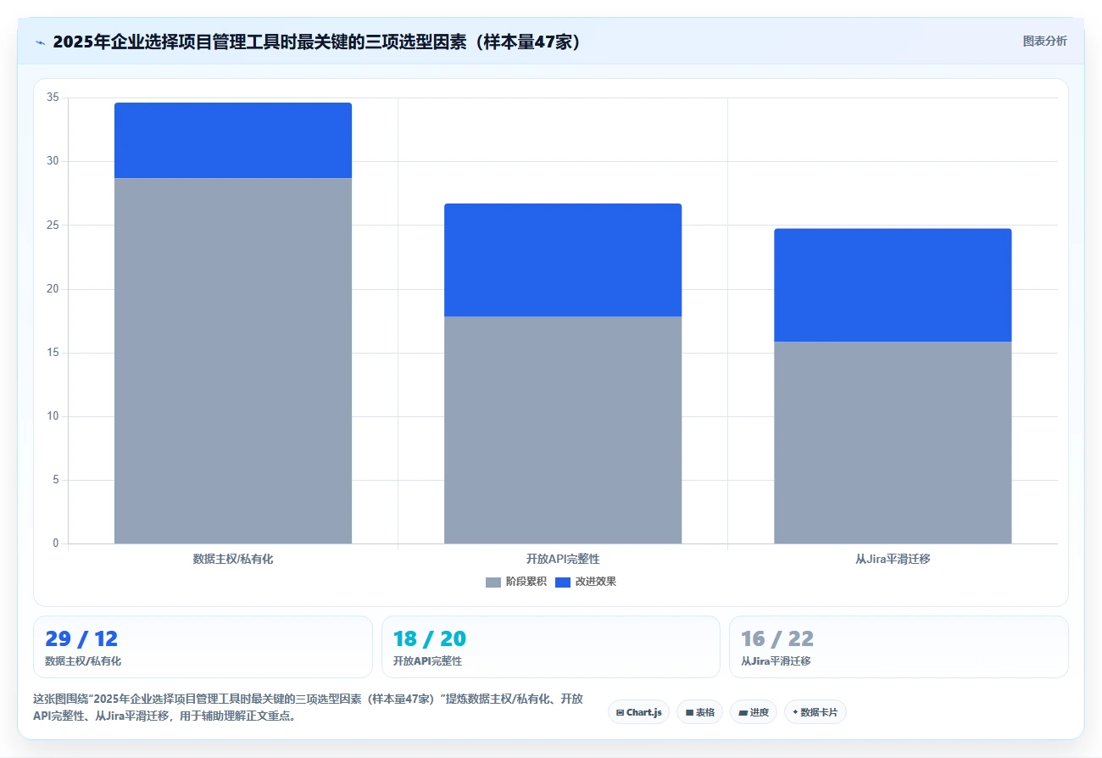
Task: Click the gray segment of 开放API完整性 bar
Action: click(563, 430)
